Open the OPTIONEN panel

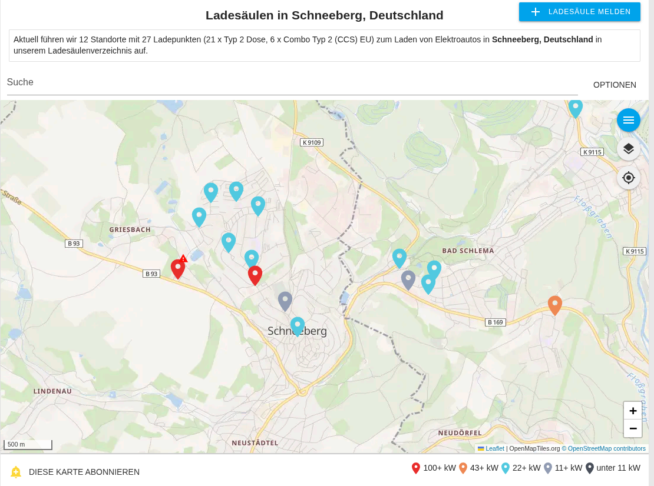click(615, 85)
